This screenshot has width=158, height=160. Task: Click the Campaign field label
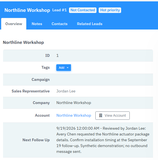tap(40, 79)
